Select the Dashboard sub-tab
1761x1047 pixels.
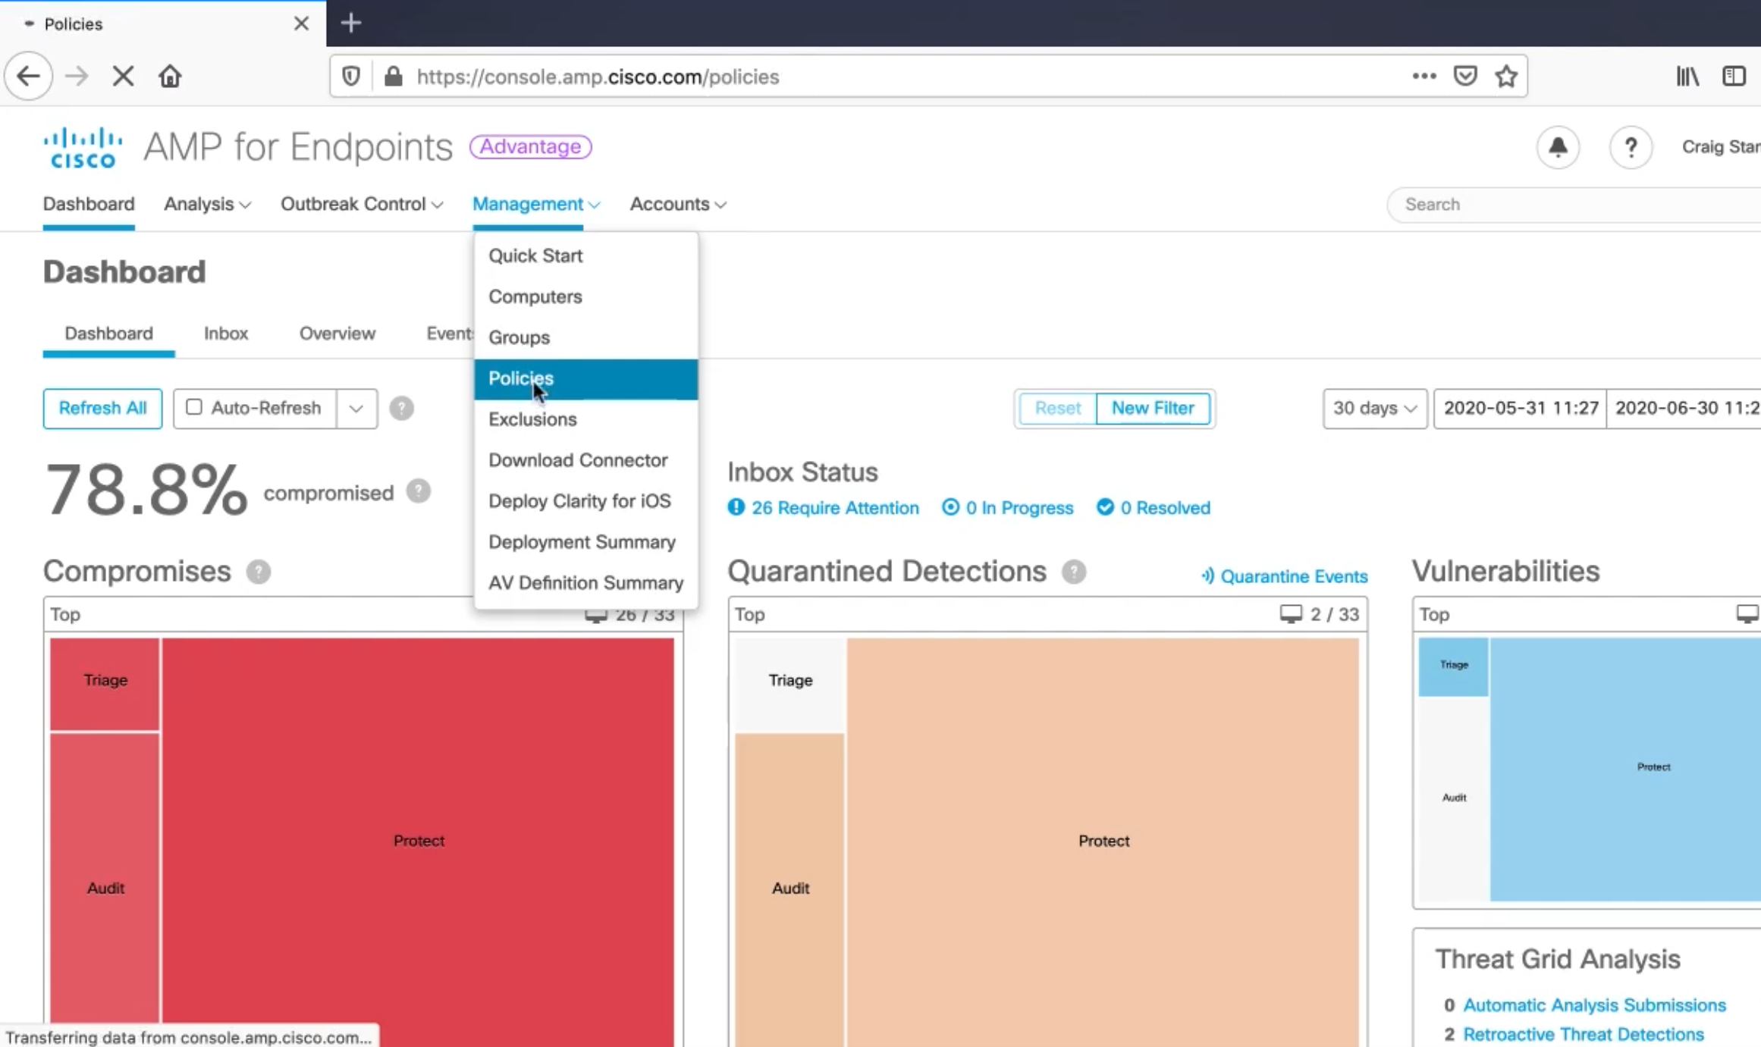coord(108,334)
